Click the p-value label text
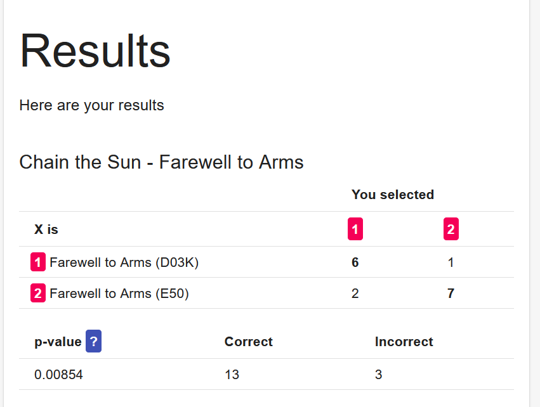The width and height of the screenshot is (540, 407). tap(58, 342)
